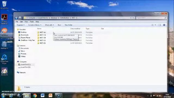The height and width of the screenshot is (98, 174).
Task: Select the MCT-US folder
Action: pyautogui.click(x=43, y=40)
